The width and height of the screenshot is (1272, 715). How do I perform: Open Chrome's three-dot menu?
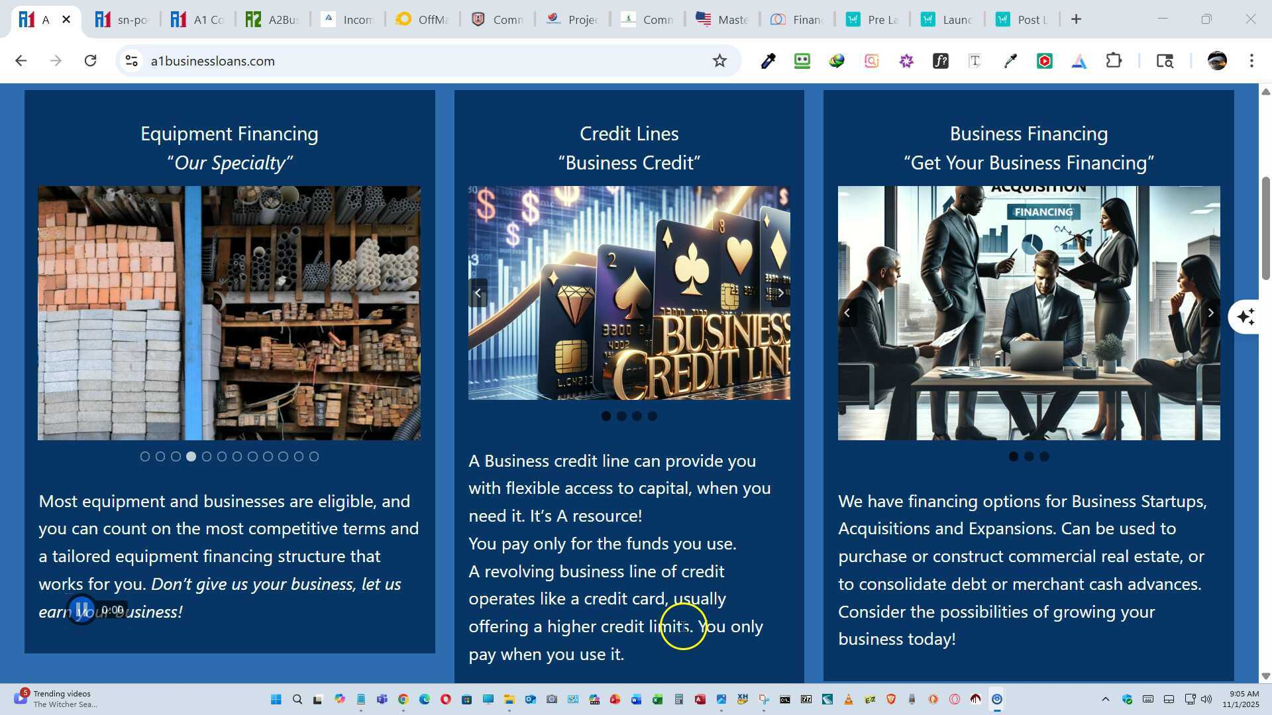pyautogui.click(x=1251, y=61)
